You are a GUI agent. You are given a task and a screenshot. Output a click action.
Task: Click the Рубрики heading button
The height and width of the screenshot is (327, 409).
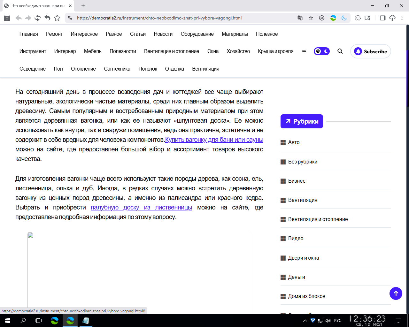click(x=302, y=121)
